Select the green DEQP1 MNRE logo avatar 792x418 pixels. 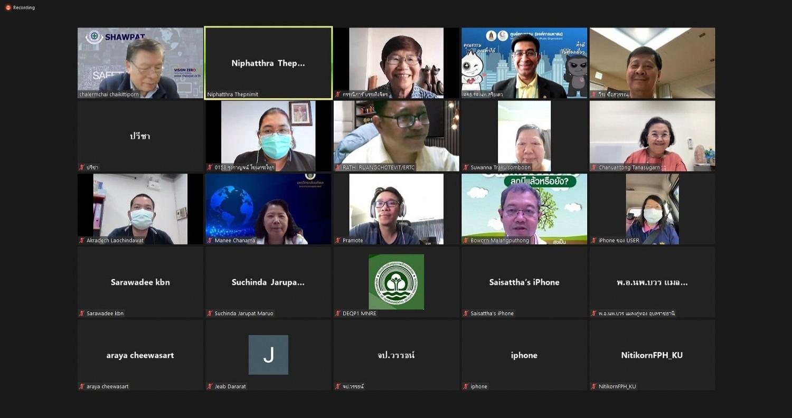[396, 282]
